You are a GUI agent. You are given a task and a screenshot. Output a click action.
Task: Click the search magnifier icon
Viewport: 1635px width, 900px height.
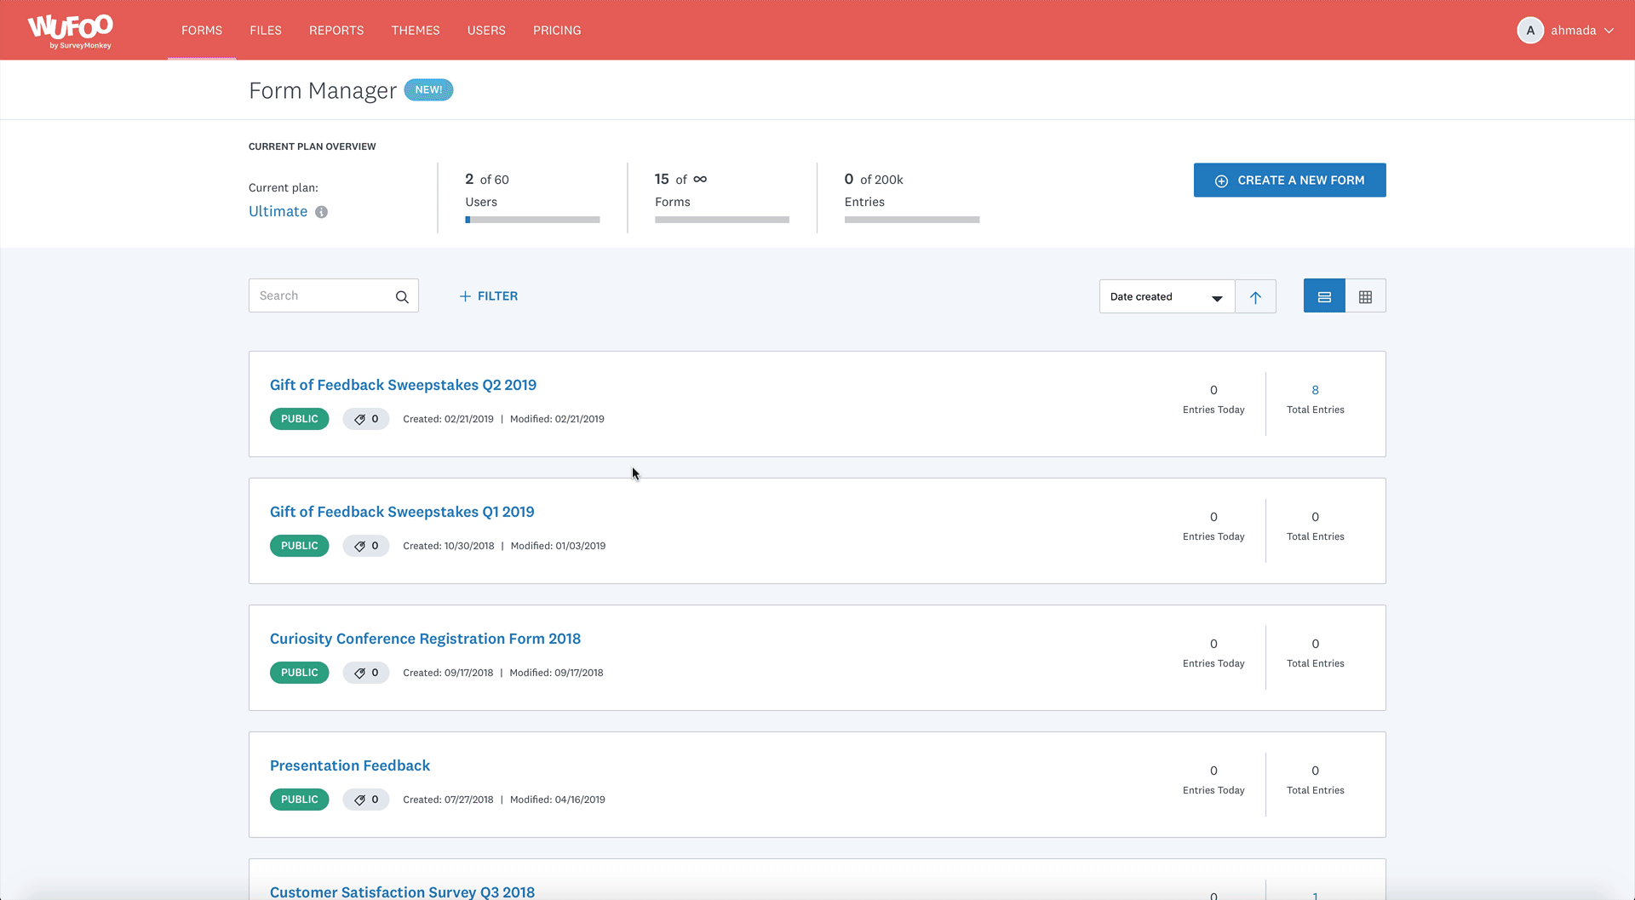[x=402, y=297]
